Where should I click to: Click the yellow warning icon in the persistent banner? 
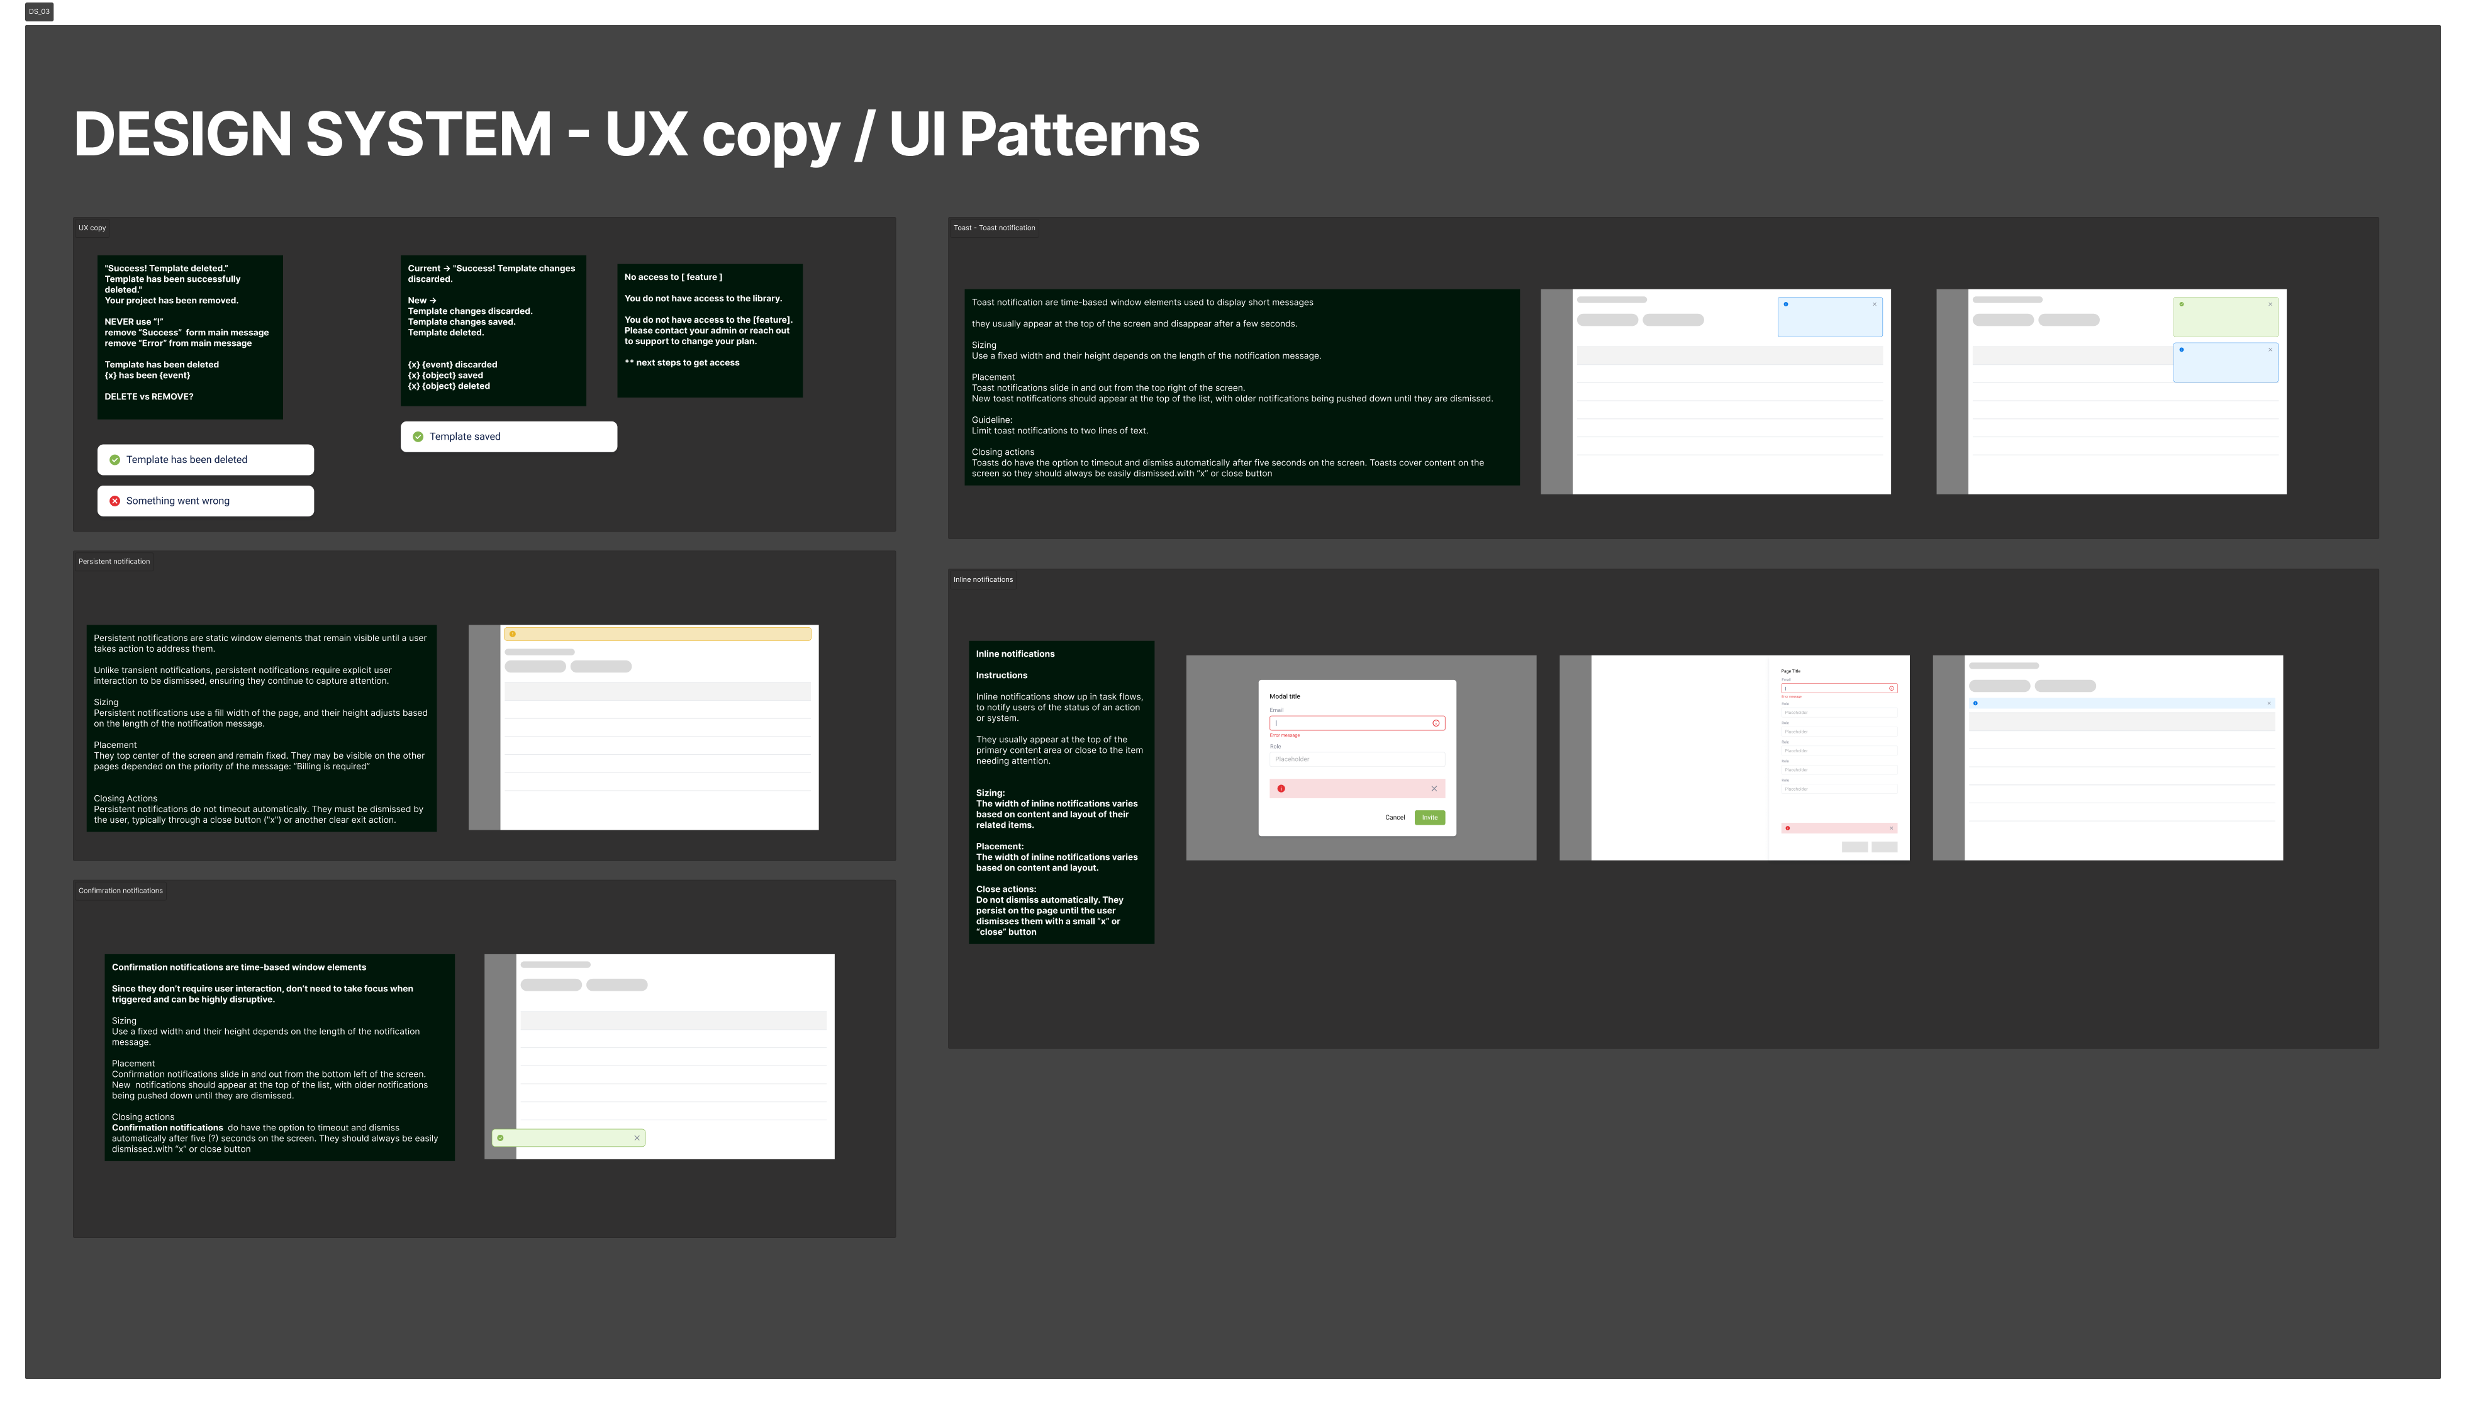513,635
